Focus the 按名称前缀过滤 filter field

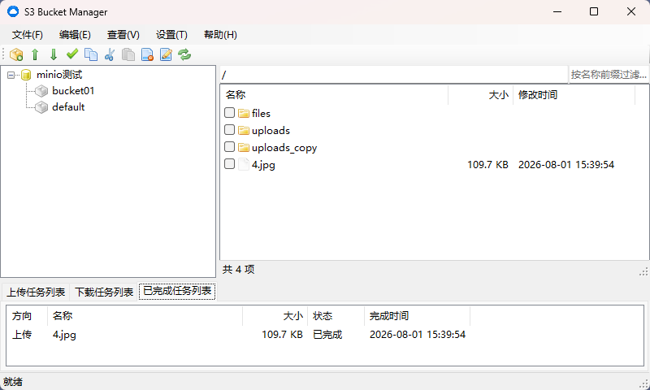[609, 75]
